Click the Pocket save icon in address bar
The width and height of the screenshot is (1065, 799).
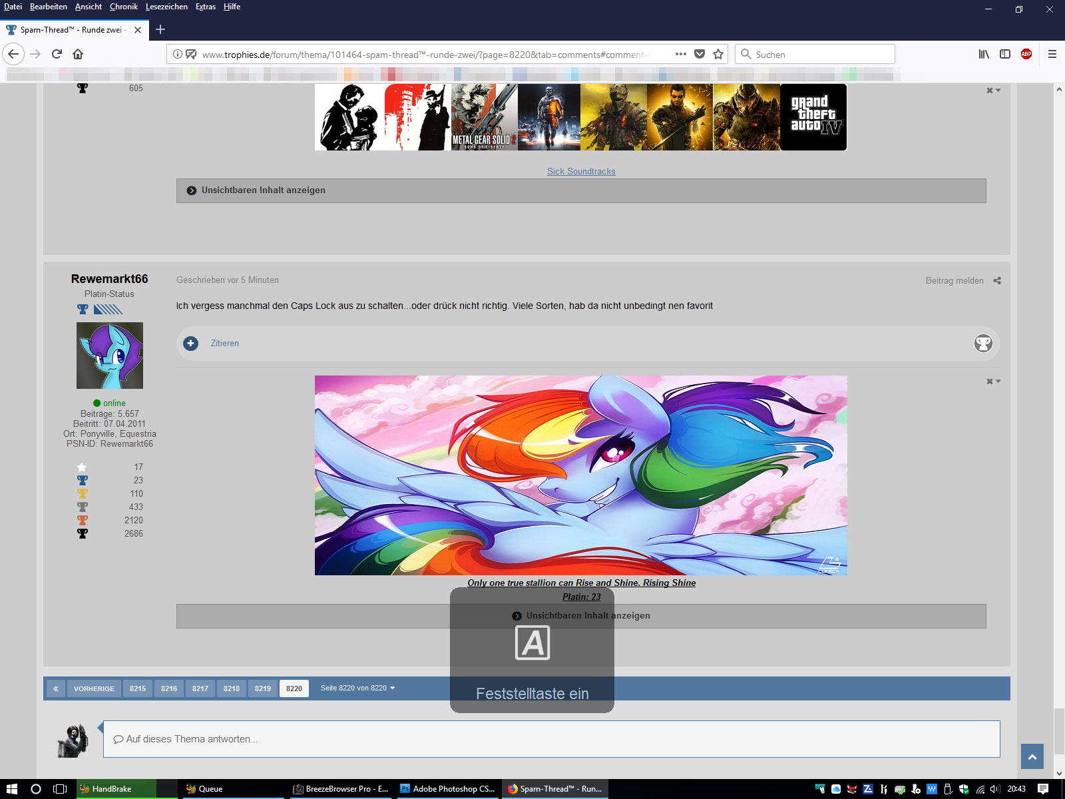tap(700, 54)
